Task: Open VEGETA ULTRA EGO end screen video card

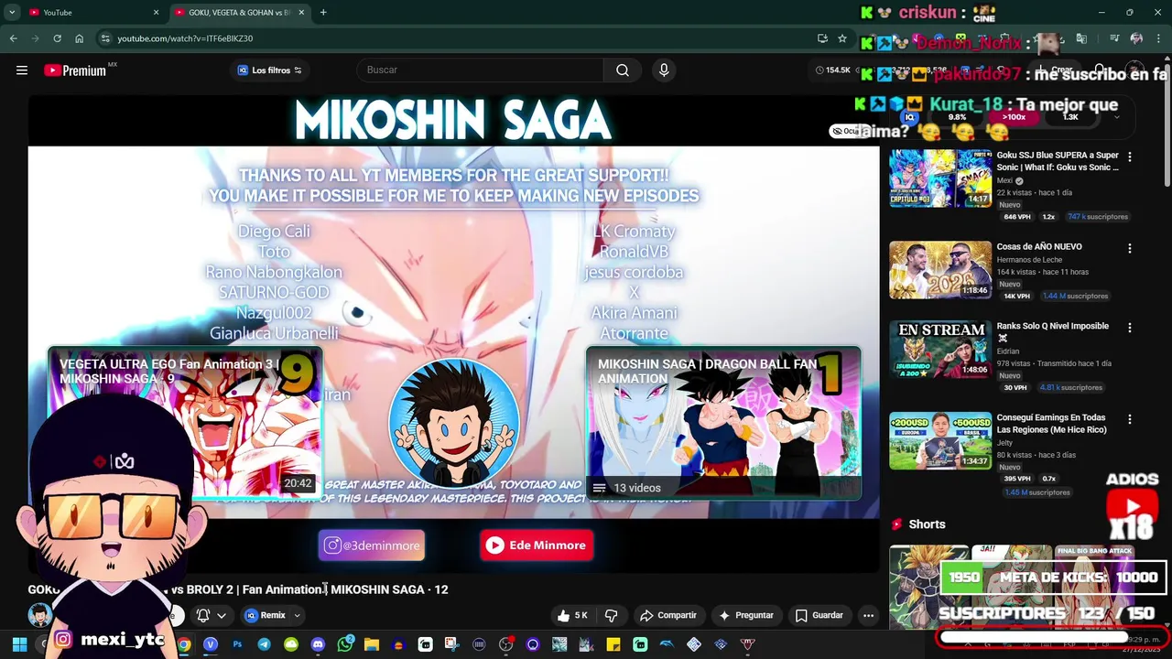Action: 185,423
